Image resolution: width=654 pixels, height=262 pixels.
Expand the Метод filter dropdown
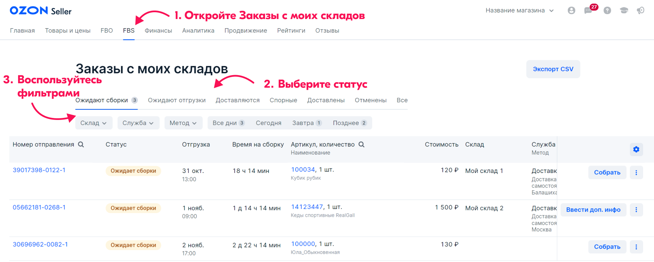pyautogui.click(x=183, y=123)
